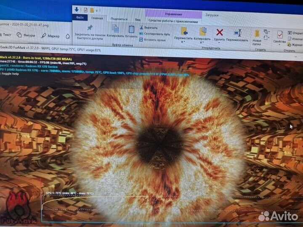This screenshot has width=303, height=227.
Task: Click the Открыть button in ribbon
Action: coord(295,33)
